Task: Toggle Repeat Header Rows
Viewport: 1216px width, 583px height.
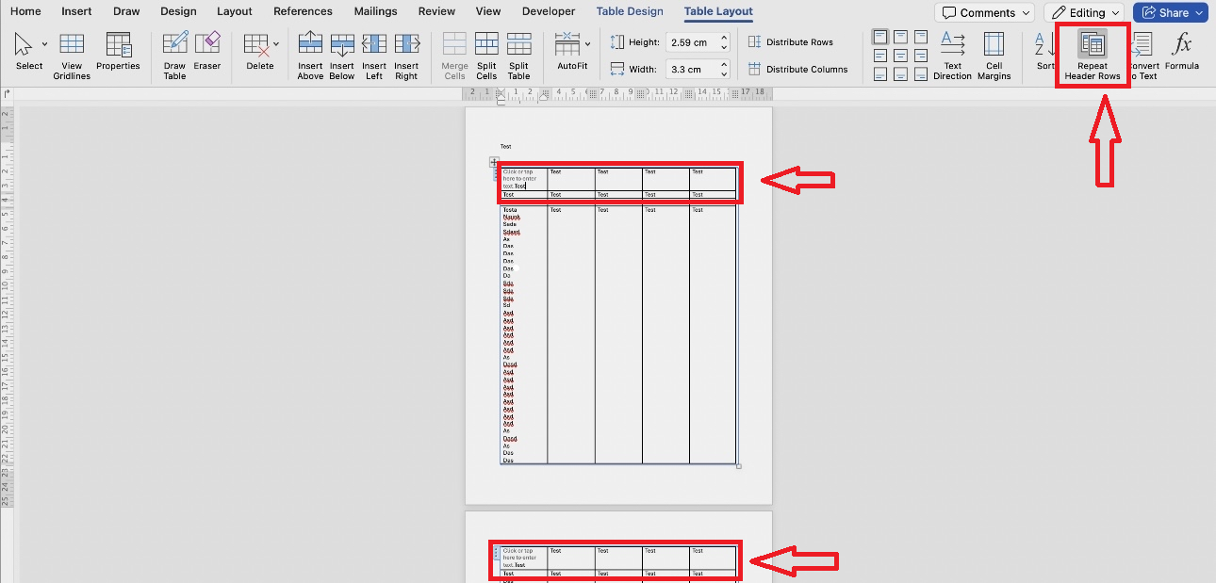Action: pos(1093,56)
